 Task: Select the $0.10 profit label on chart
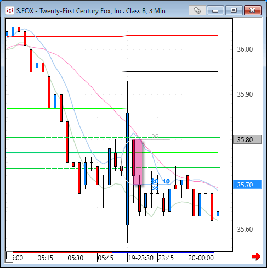pyautogui.click(x=160, y=181)
